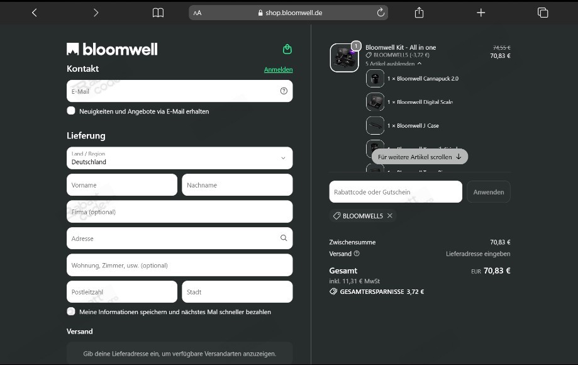Click the Wohnung, Zimmer, usw. field

(179, 265)
